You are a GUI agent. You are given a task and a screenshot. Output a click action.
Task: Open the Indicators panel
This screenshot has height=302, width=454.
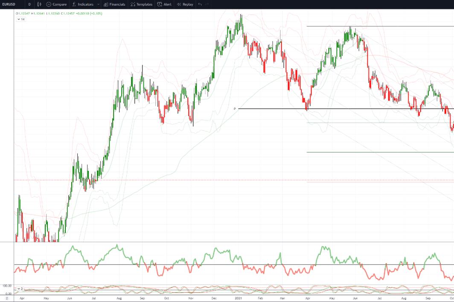[83, 4]
